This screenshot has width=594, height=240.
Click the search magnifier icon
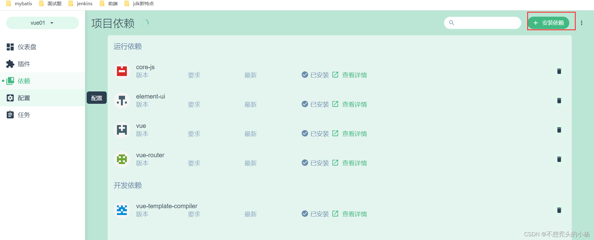[x=451, y=23]
